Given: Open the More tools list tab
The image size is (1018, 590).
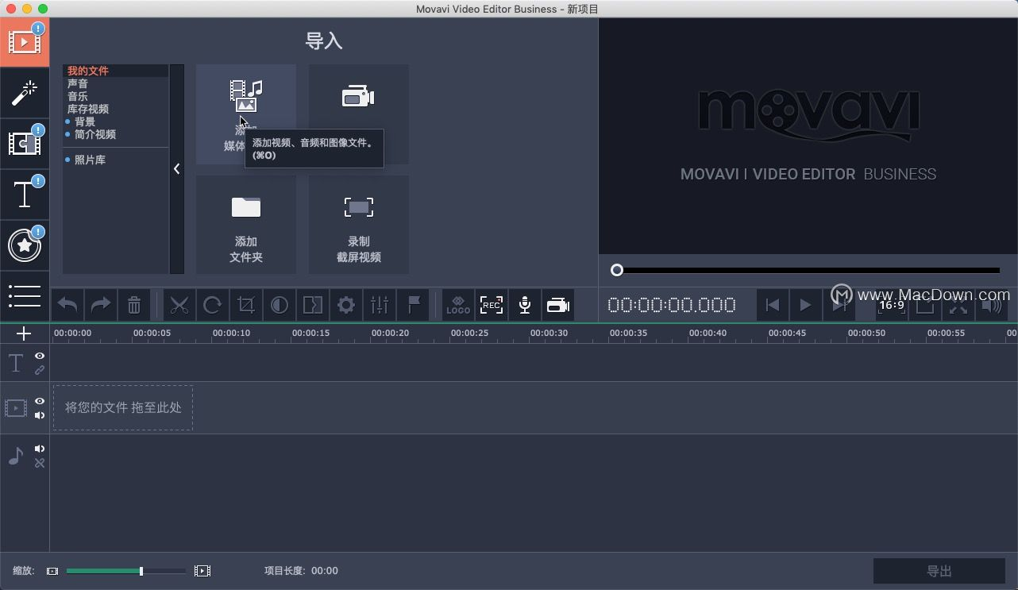Looking at the screenshot, I should (25, 296).
